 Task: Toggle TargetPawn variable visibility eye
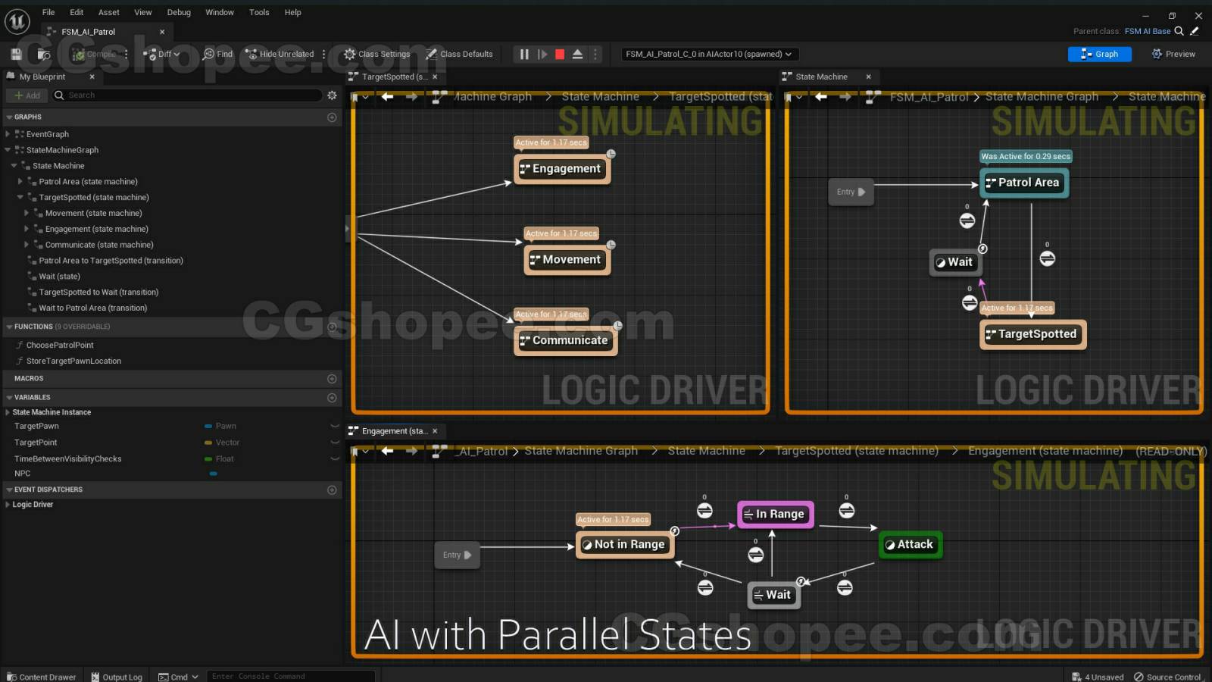335,426
